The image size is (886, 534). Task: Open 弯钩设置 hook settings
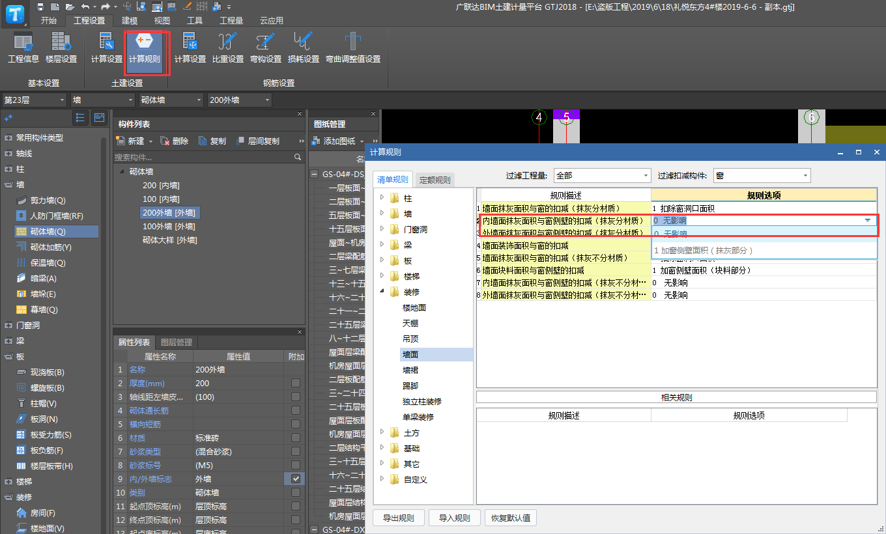(x=266, y=48)
